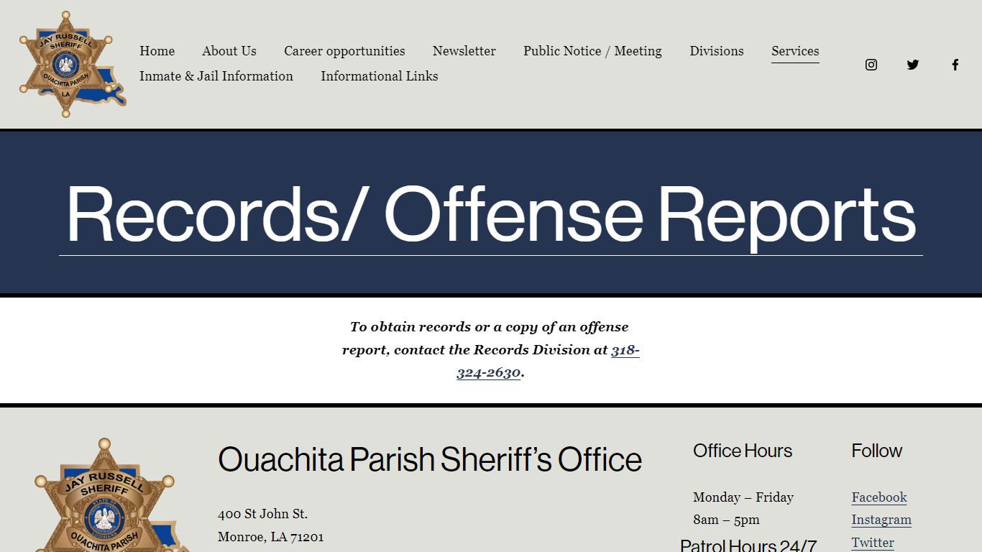Open the Newsletter menu item
The image size is (982, 552).
coord(464,51)
